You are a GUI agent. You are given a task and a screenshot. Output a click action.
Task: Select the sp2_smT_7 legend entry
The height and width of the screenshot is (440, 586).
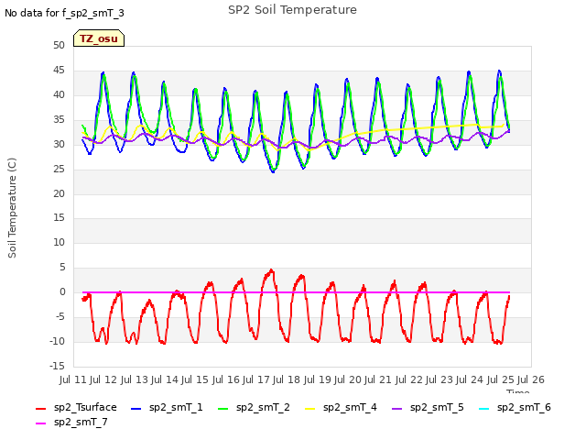click(71, 422)
